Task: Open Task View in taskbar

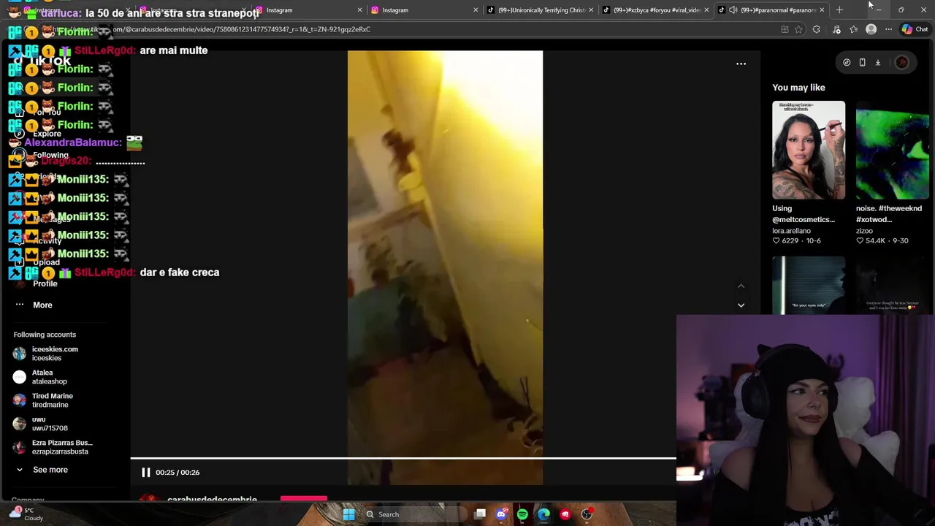Action: click(480, 514)
